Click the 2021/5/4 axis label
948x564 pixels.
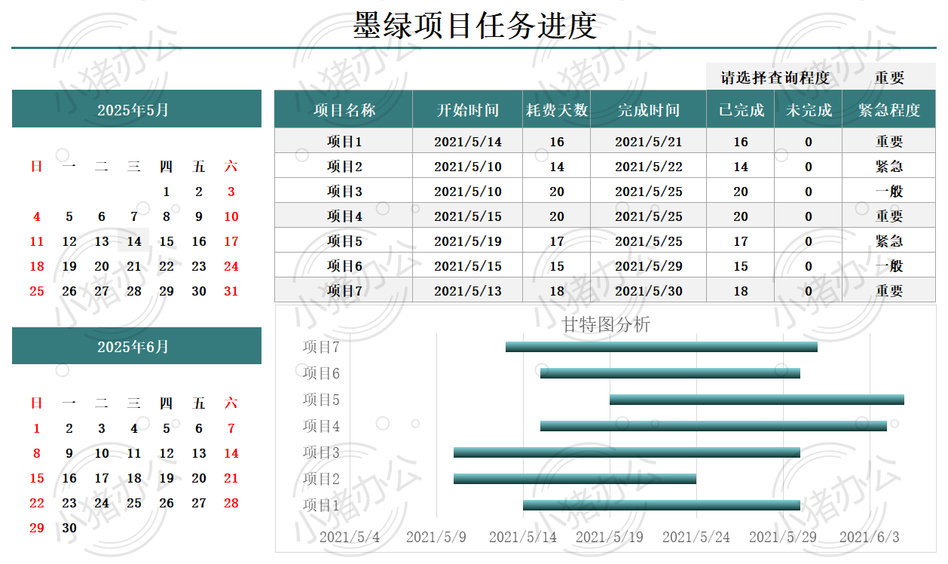(x=350, y=537)
